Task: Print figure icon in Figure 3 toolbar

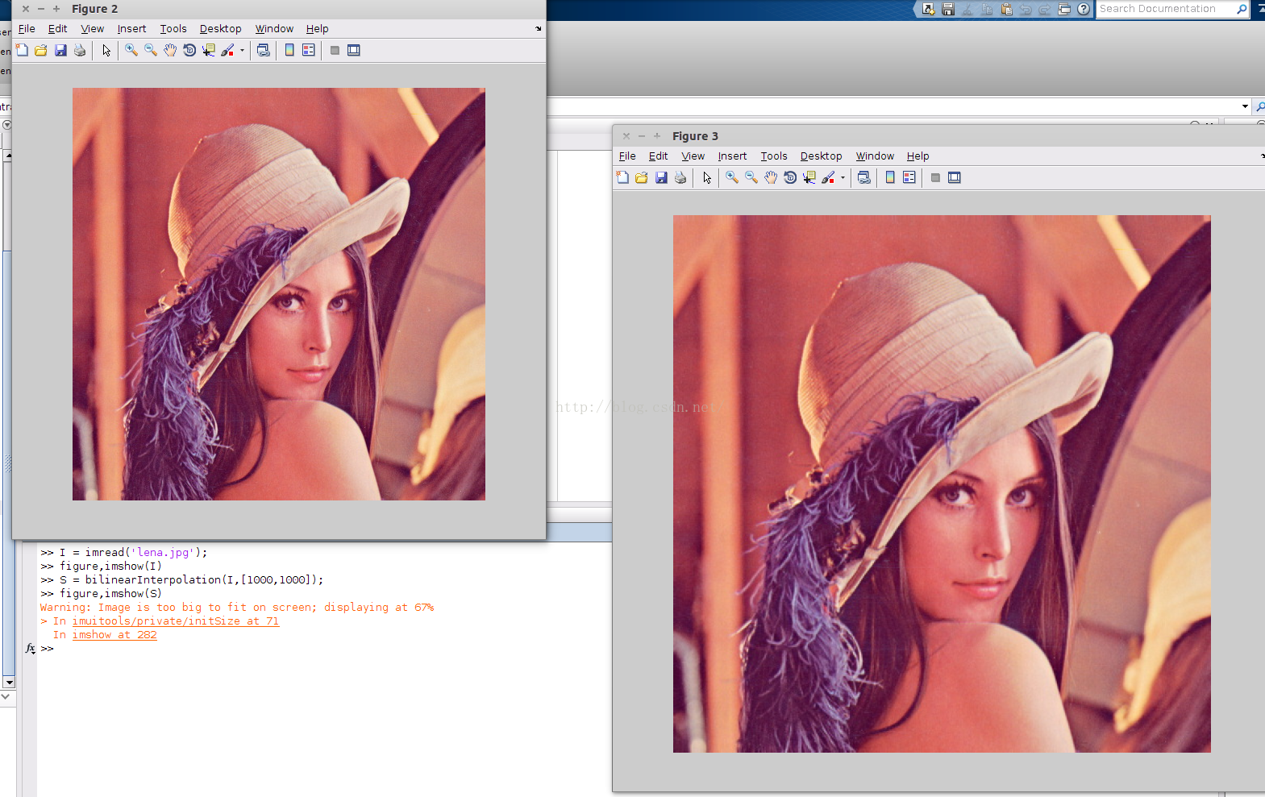Action: pyautogui.click(x=680, y=177)
